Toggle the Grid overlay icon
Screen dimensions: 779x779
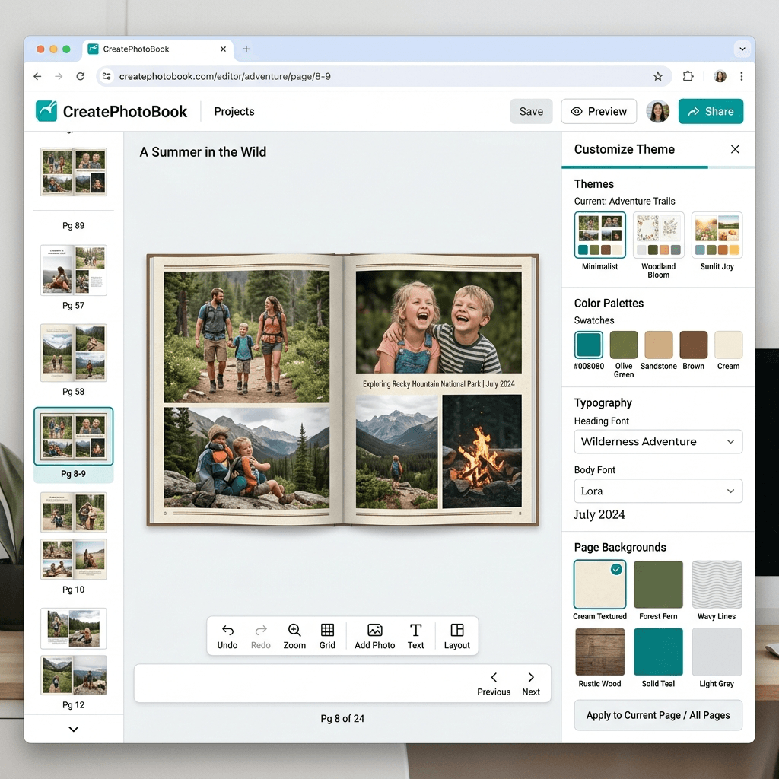(x=327, y=631)
